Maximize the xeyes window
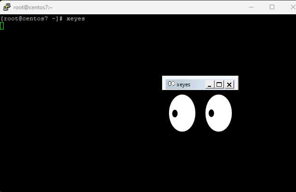Screen dimensions: 296x192 click(x=219, y=84)
